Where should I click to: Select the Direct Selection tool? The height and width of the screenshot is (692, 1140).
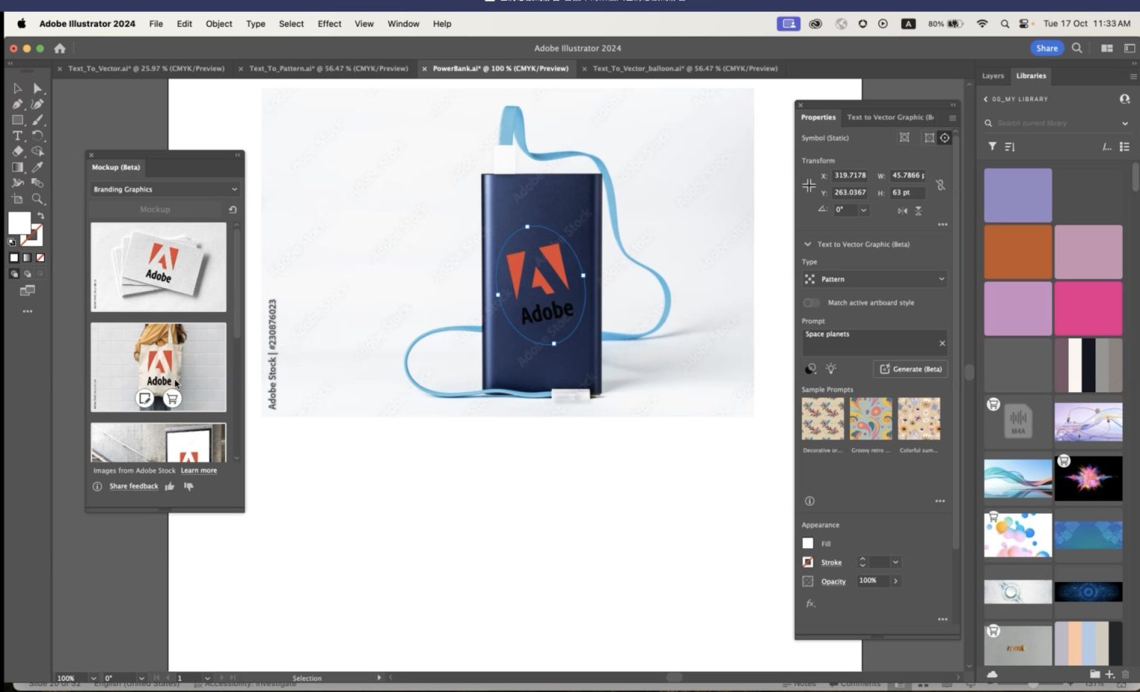pos(37,88)
